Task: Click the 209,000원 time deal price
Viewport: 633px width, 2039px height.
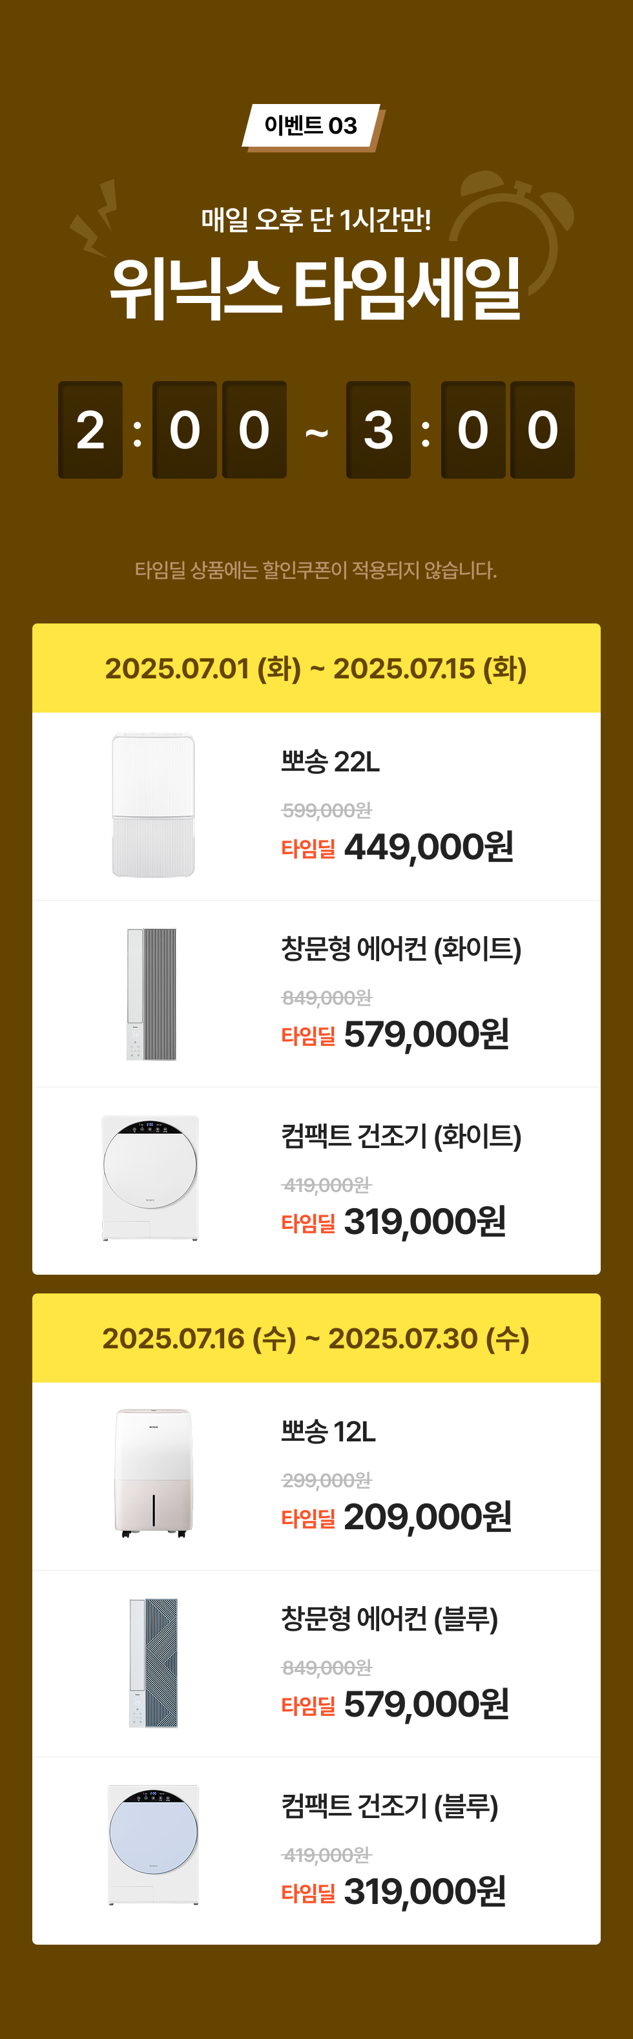Action: point(428,1516)
